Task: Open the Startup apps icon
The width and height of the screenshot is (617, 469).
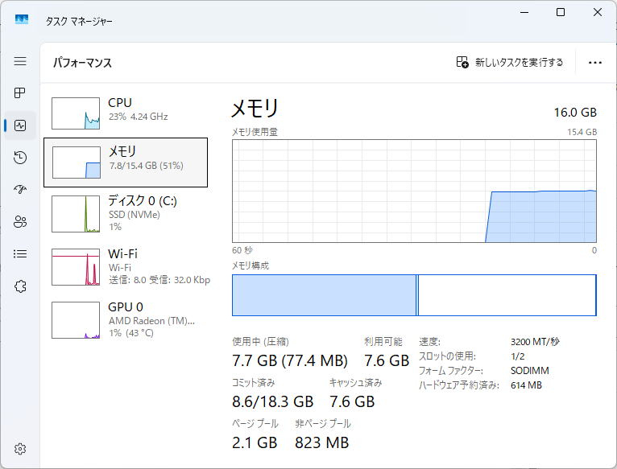Action: (x=20, y=190)
